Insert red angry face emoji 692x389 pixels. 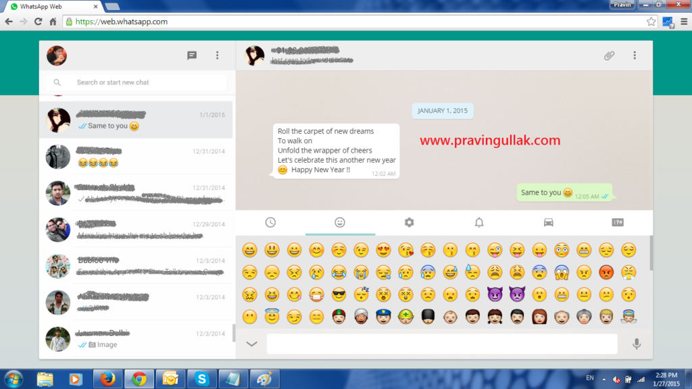606,272
